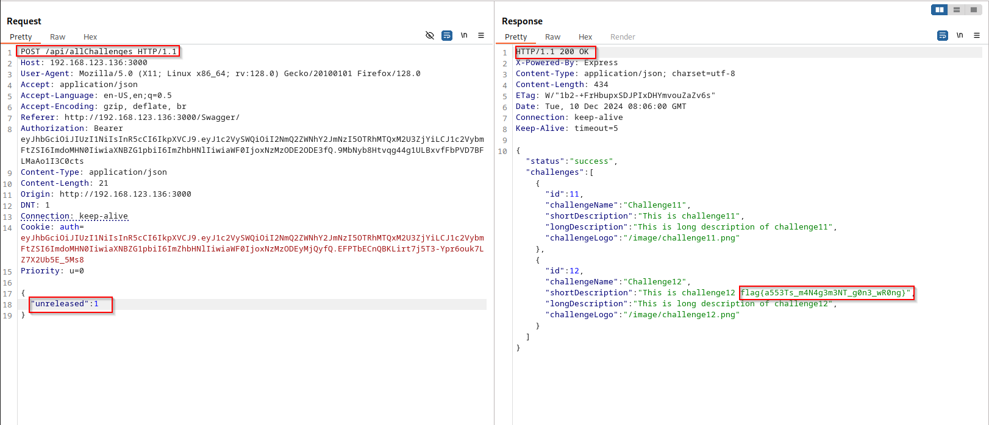The width and height of the screenshot is (989, 425).
Task: Toggle \n non-printable characters in Response
Action: [x=960, y=35]
